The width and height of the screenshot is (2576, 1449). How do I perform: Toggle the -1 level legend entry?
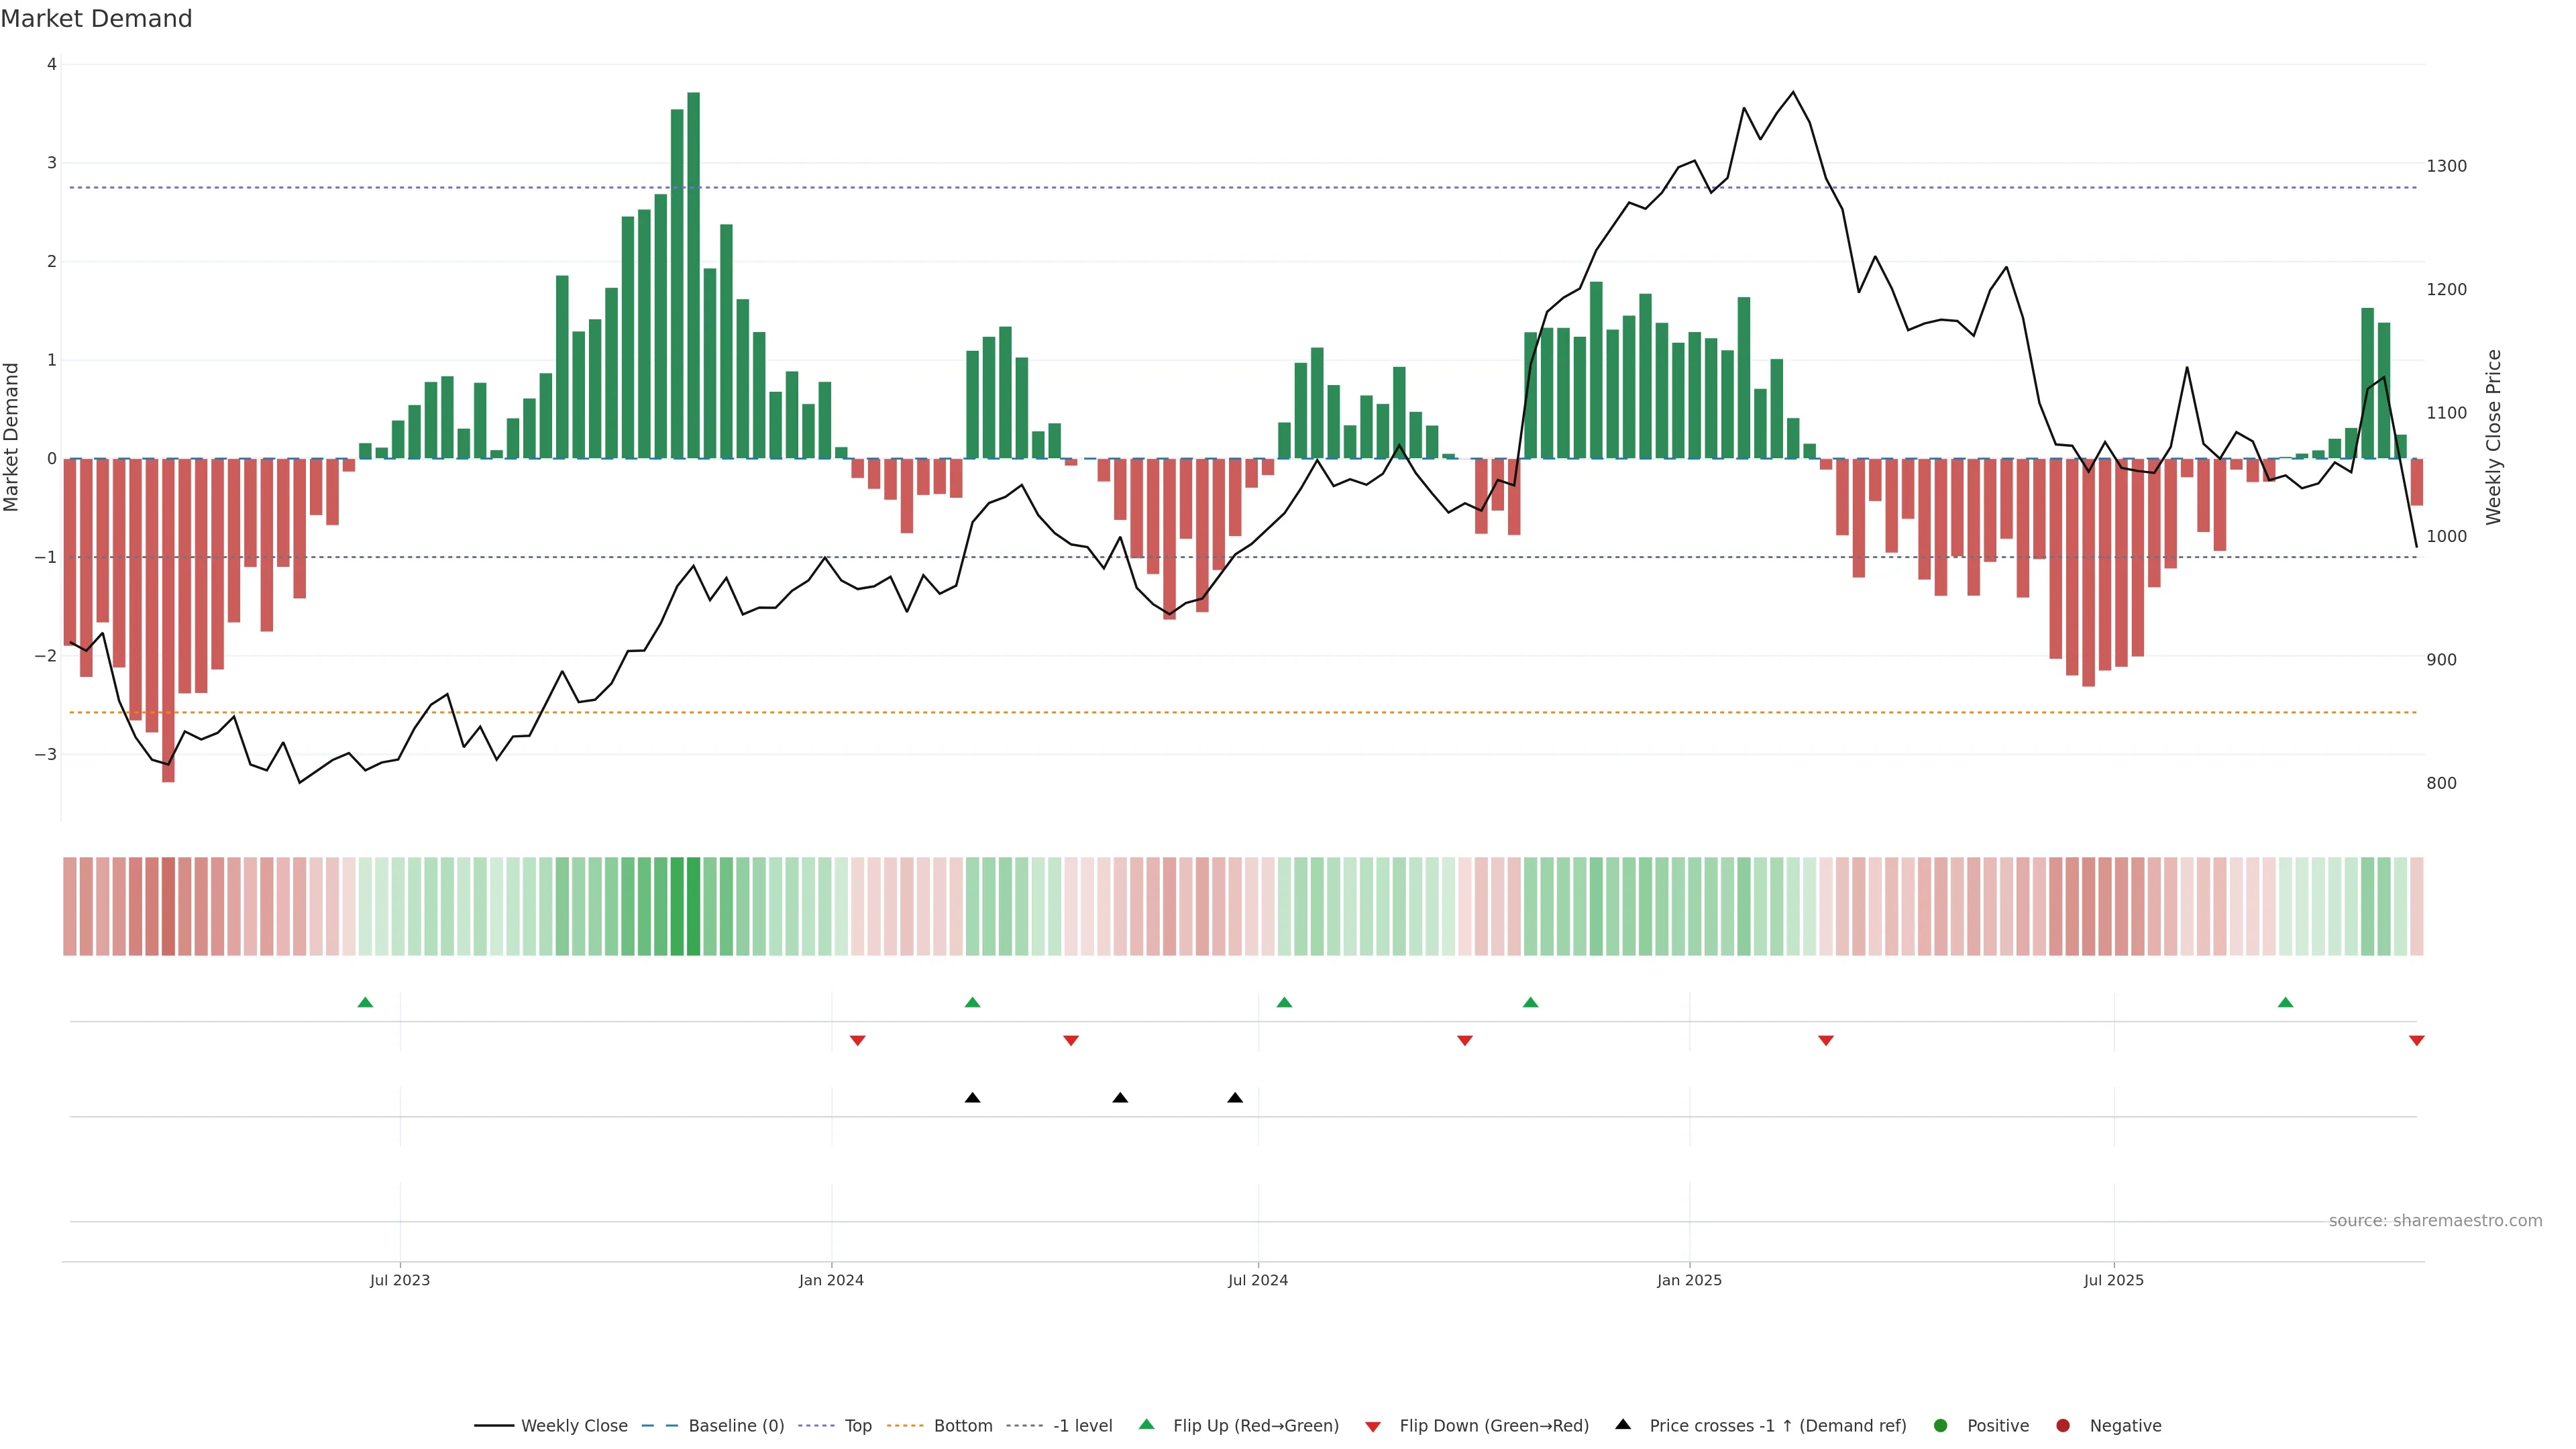[1082, 1426]
